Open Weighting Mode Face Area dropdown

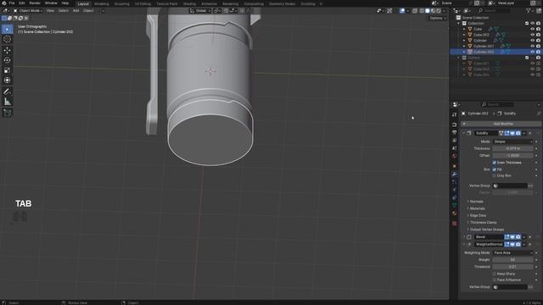point(512,252)
